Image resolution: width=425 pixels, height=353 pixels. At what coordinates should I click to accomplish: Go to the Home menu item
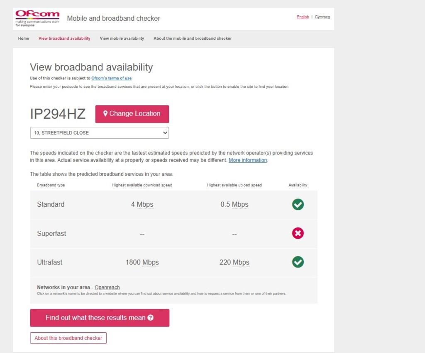pyautogui.click(x=24, y=39)
